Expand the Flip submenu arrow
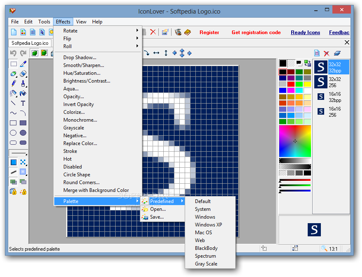This screenshot has height=277, width=362. (137, 38)
